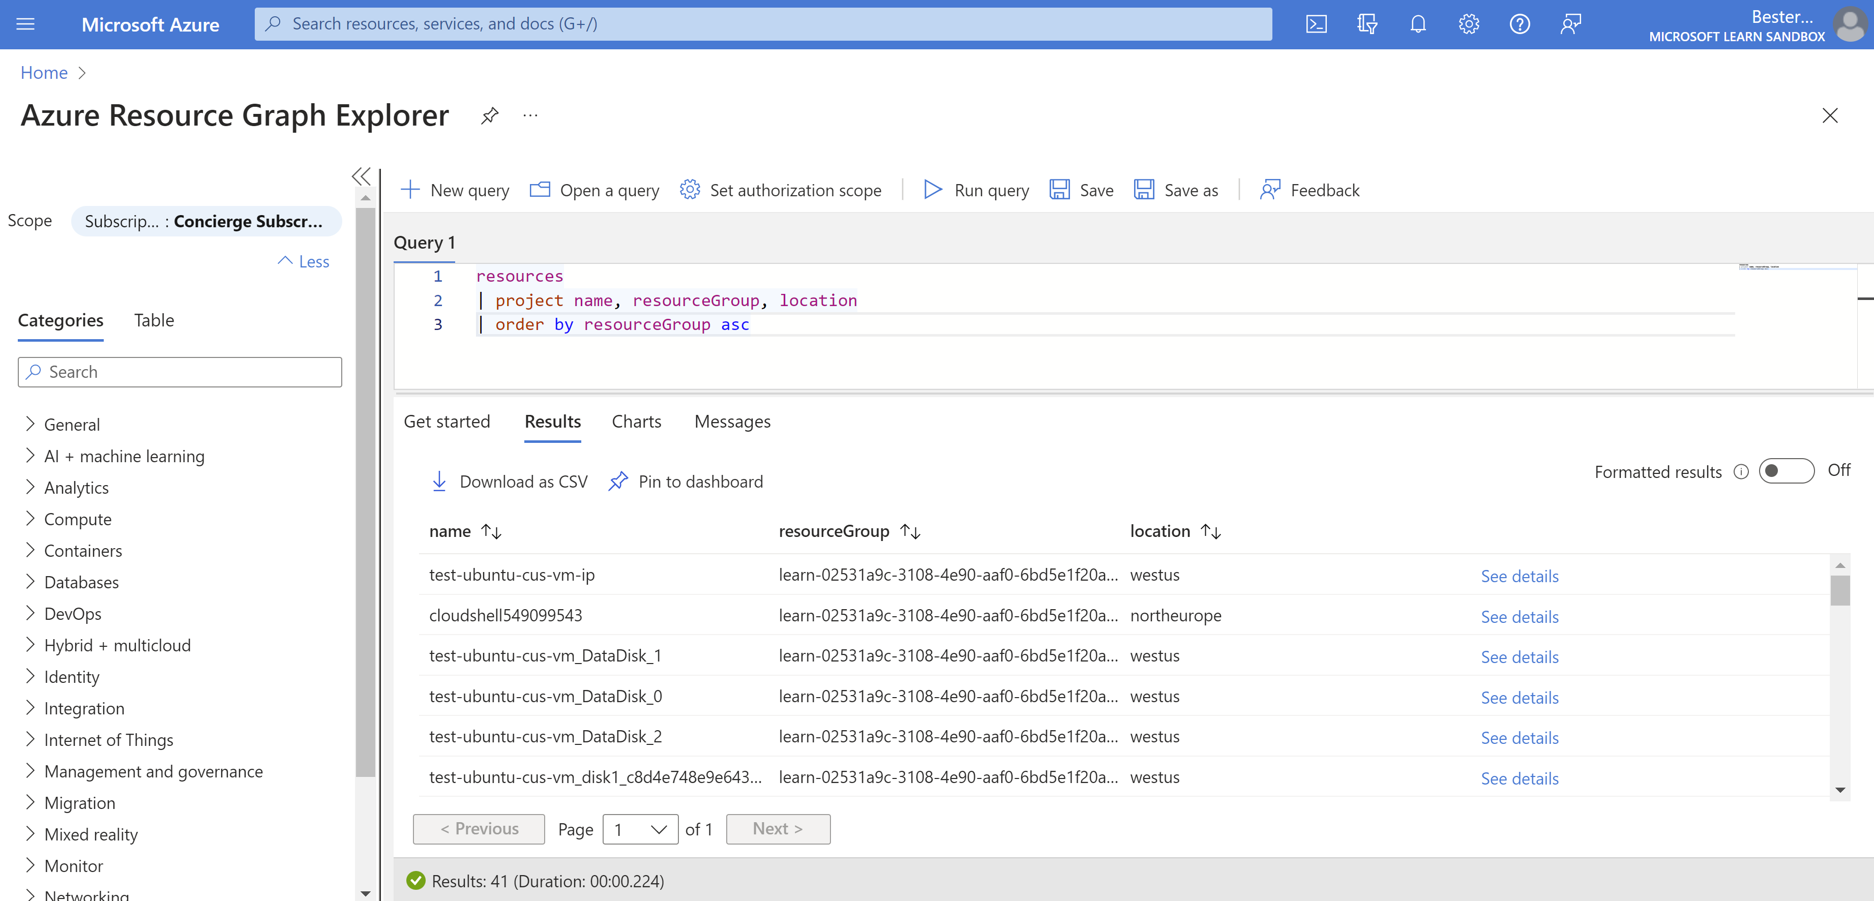Image resolution: width=1874 pixels, height=901 pixels.
Task: Expand the Databases category
Action: tap(80, 582)
